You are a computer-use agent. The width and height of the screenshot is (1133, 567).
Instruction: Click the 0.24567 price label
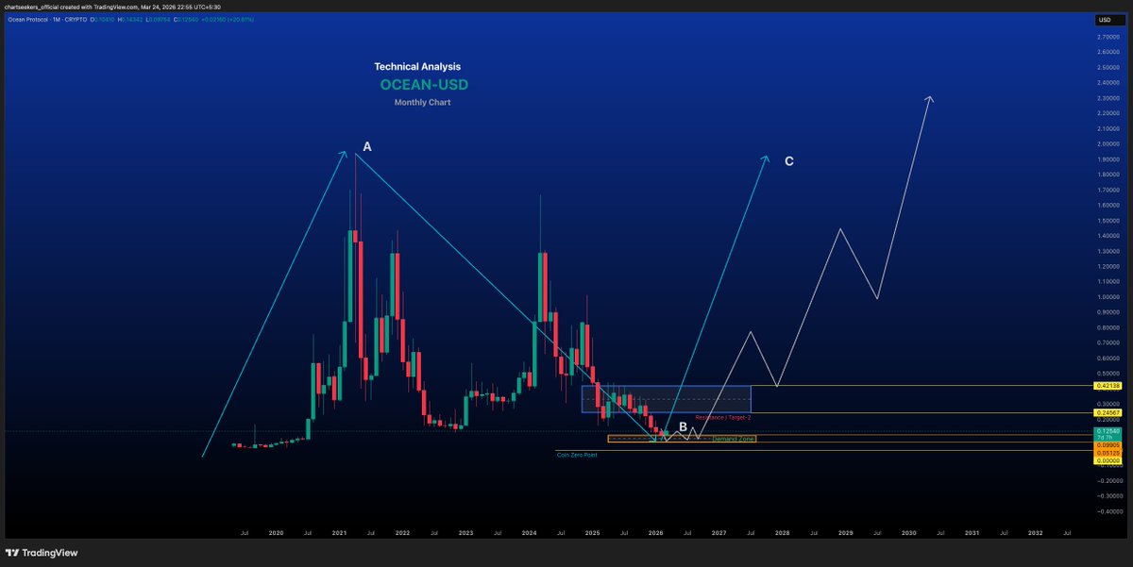tap(1107, 412)
